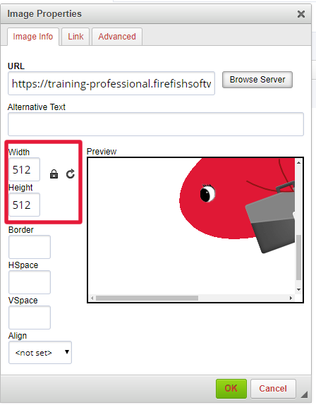Click into the URL text field
The image size is (316, 405).
[111, 83]
